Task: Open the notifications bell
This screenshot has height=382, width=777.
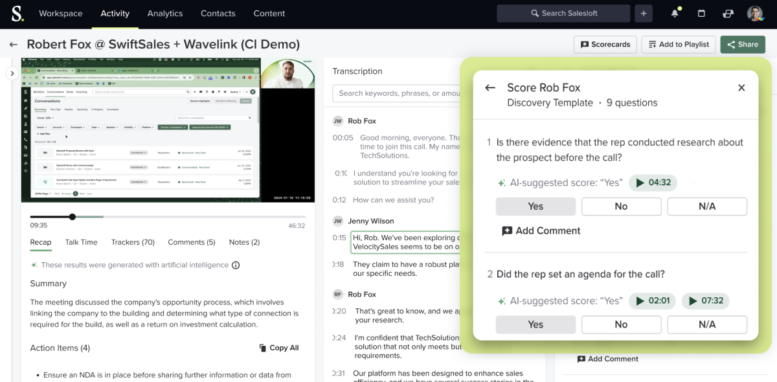Action: coord(675,13)
